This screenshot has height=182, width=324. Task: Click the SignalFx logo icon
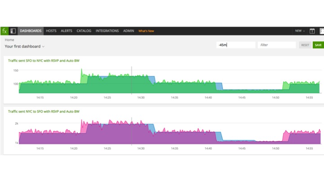(x=4, y=31)
